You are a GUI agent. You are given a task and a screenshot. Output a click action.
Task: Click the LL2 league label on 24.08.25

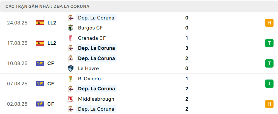tap(52, 23)
